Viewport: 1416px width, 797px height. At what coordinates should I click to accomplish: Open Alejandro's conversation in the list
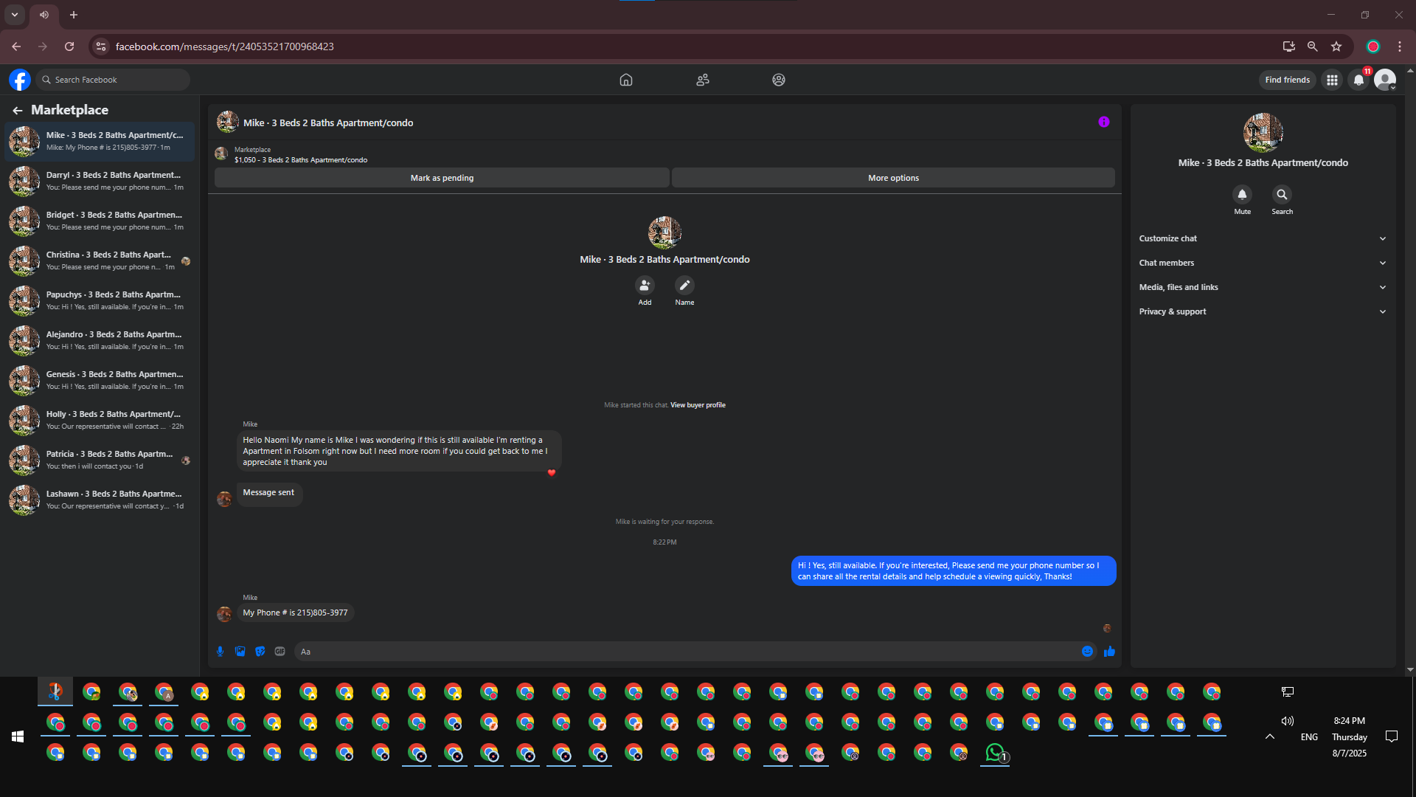(100, 340)
